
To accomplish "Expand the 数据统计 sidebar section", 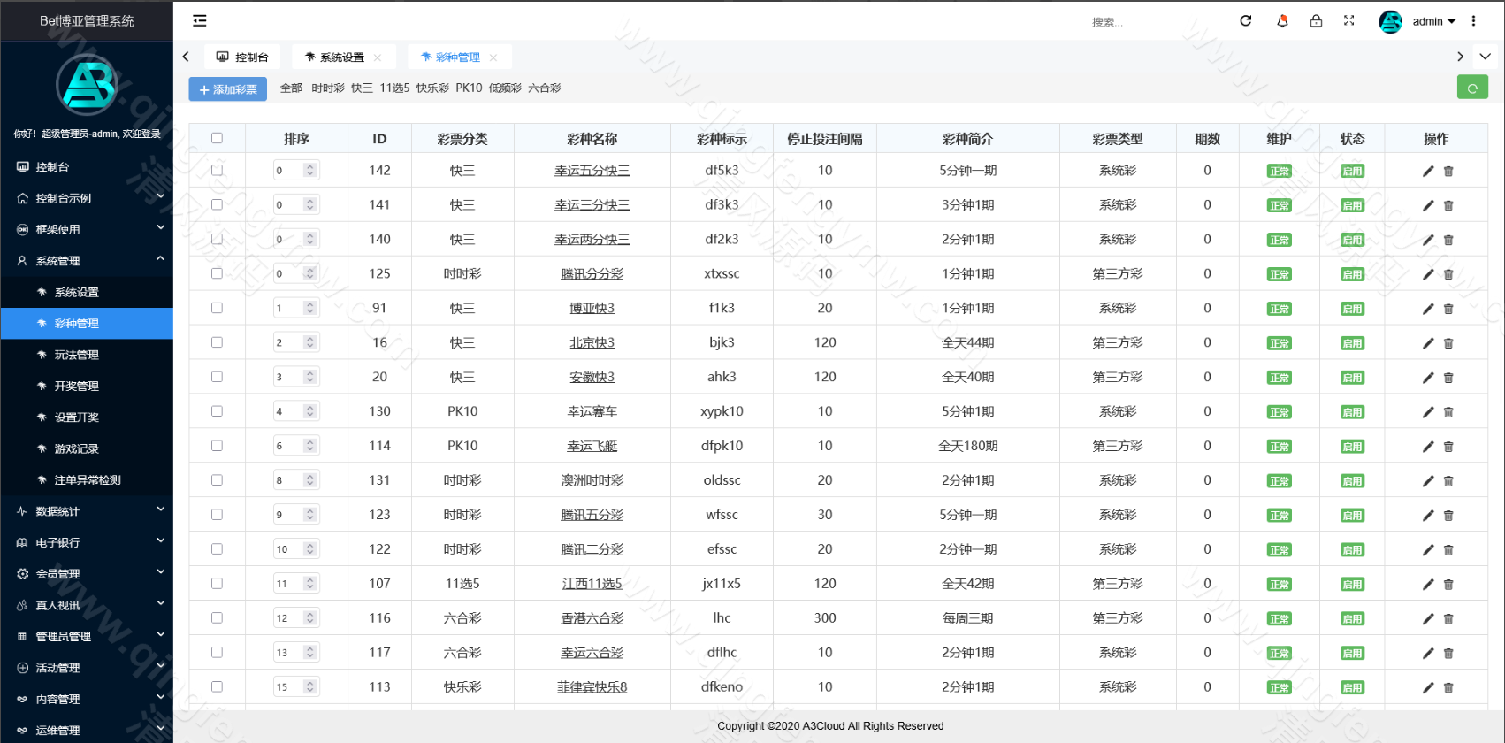I will (88, 511).
